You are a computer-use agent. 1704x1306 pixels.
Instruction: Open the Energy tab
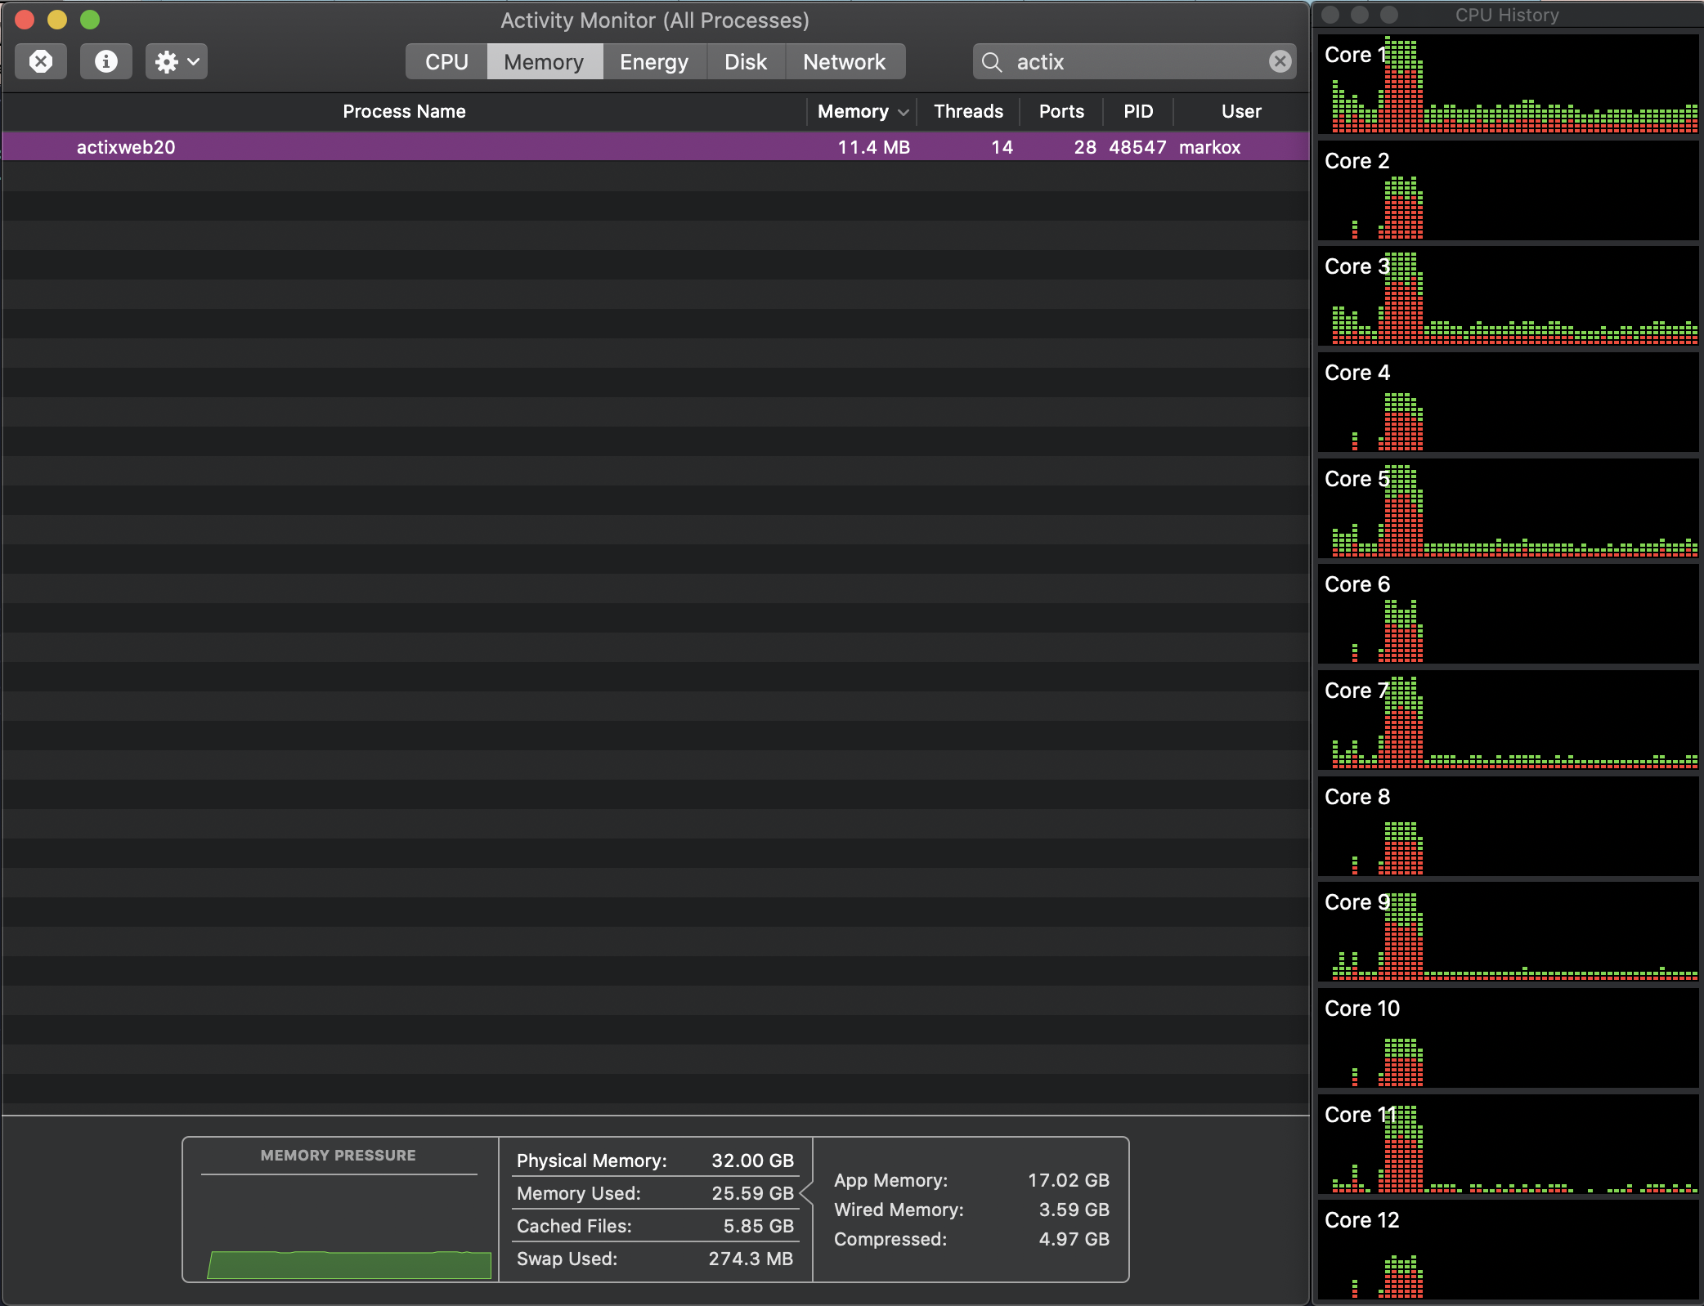(x=654, y=61)
